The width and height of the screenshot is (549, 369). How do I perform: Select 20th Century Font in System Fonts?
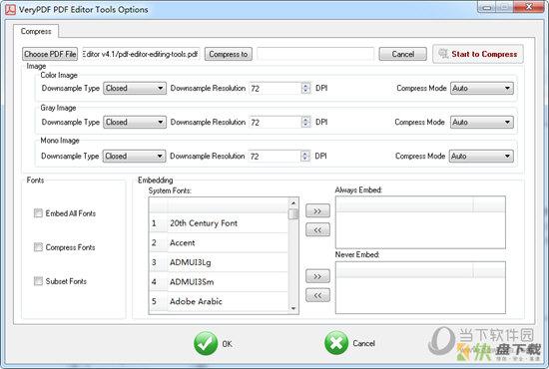(x=219, y=223)
